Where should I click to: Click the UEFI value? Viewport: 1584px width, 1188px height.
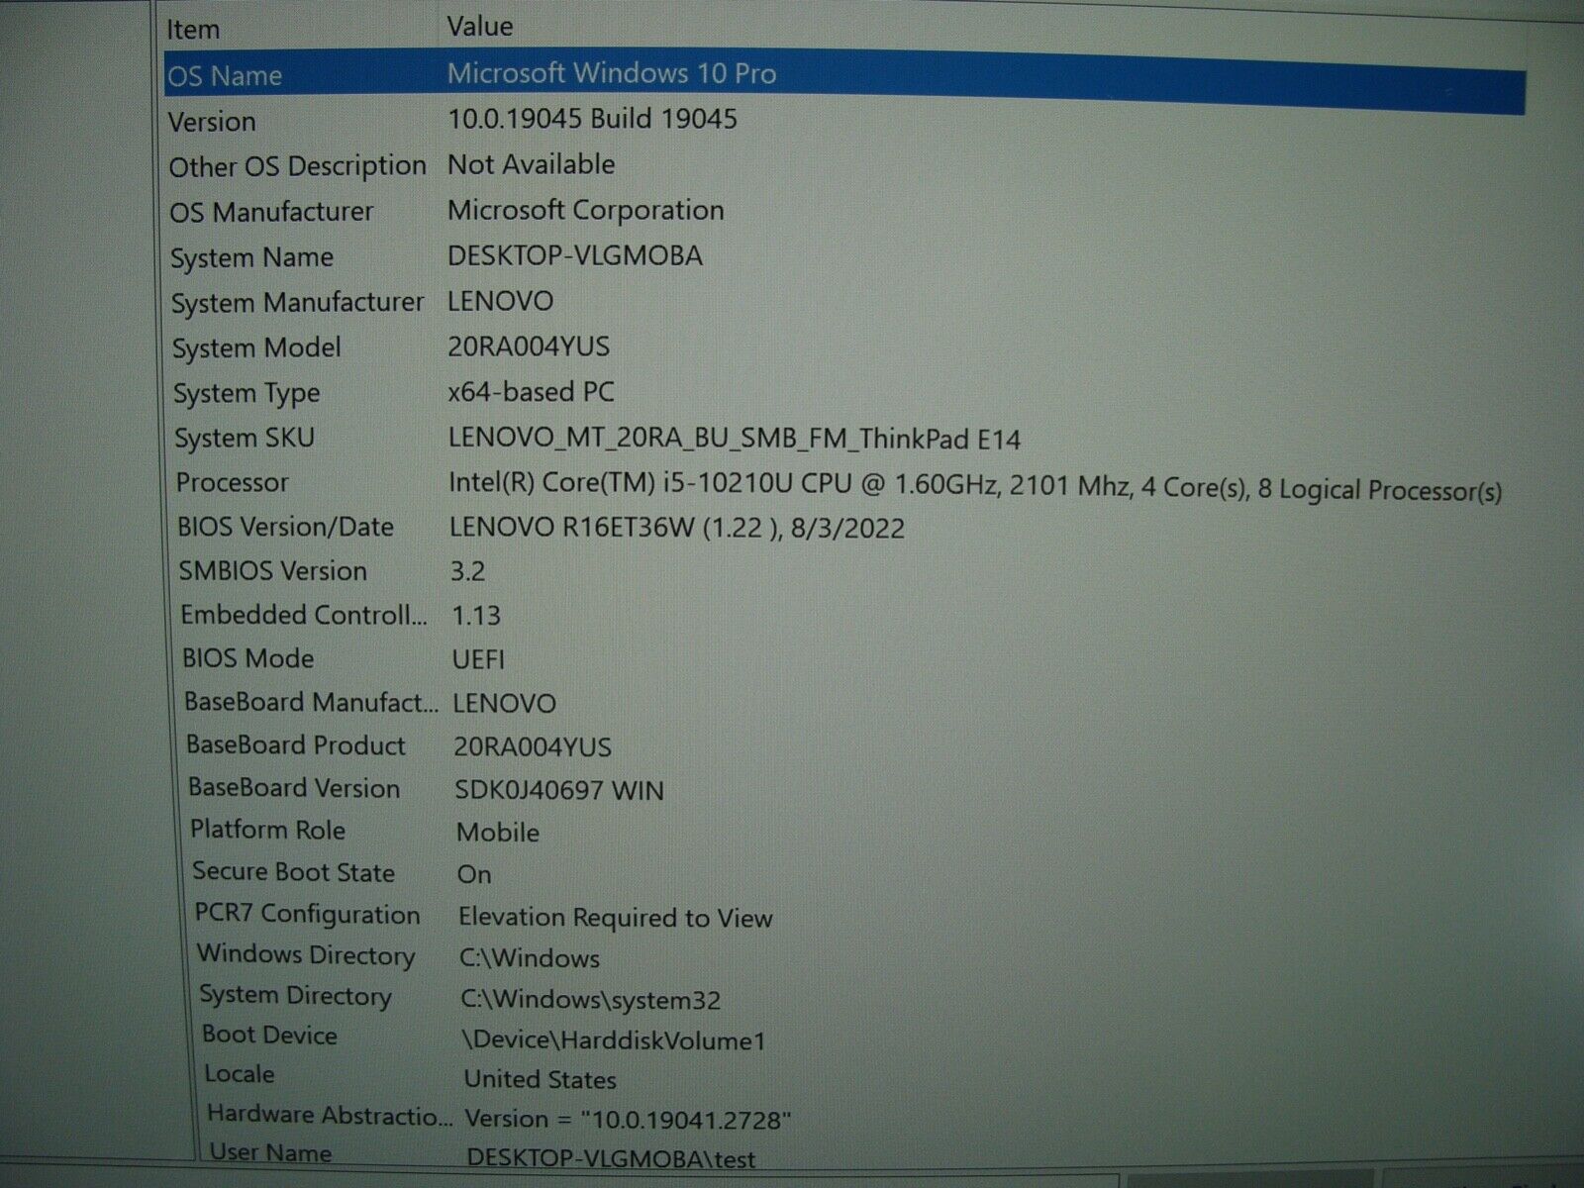(x=478, y=659)
